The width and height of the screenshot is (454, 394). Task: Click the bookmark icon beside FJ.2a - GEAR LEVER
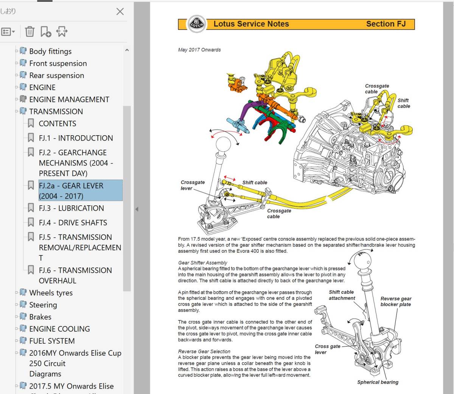click(31, 185)
